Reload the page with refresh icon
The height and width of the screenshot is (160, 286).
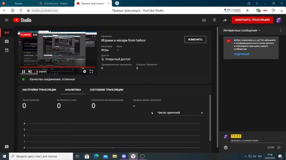pos(21,11)
